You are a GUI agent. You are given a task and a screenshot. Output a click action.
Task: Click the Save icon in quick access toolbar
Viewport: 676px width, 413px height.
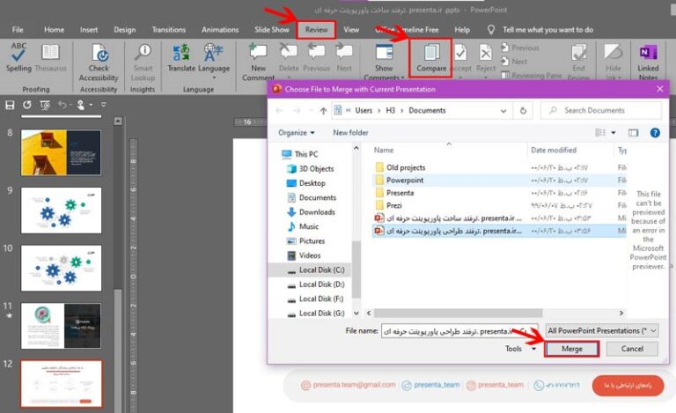tap(10, 105)
